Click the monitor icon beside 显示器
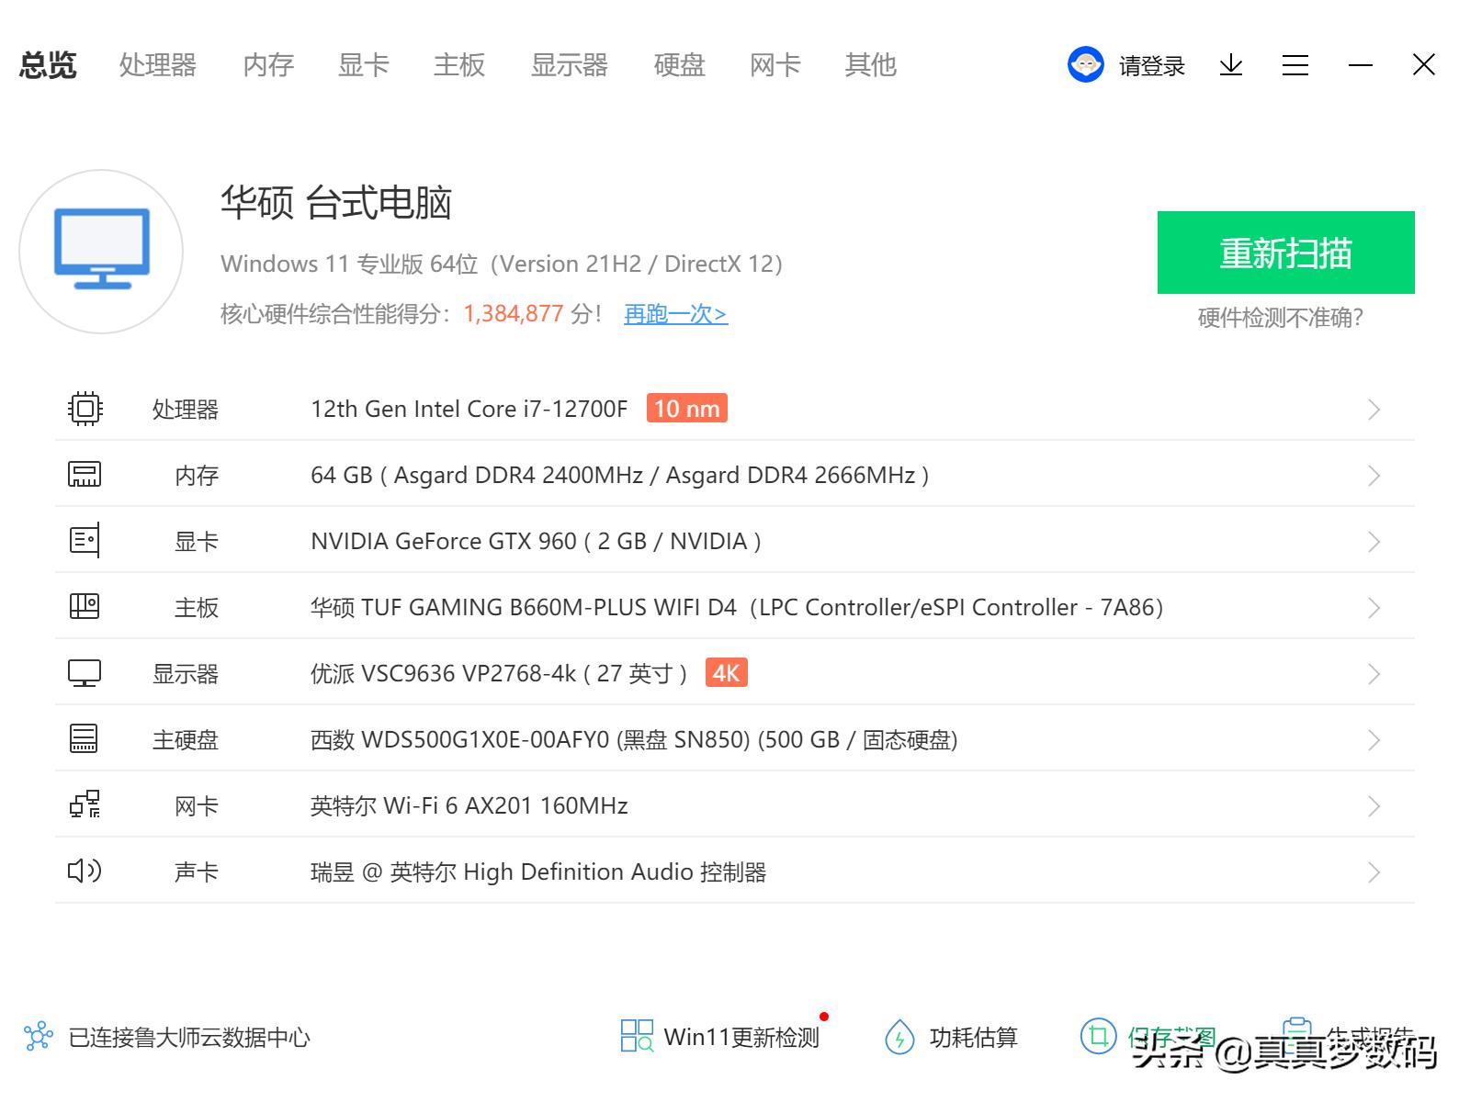Image resolution: width=1470 pixels, height=1102 pixels. point(84,672)
